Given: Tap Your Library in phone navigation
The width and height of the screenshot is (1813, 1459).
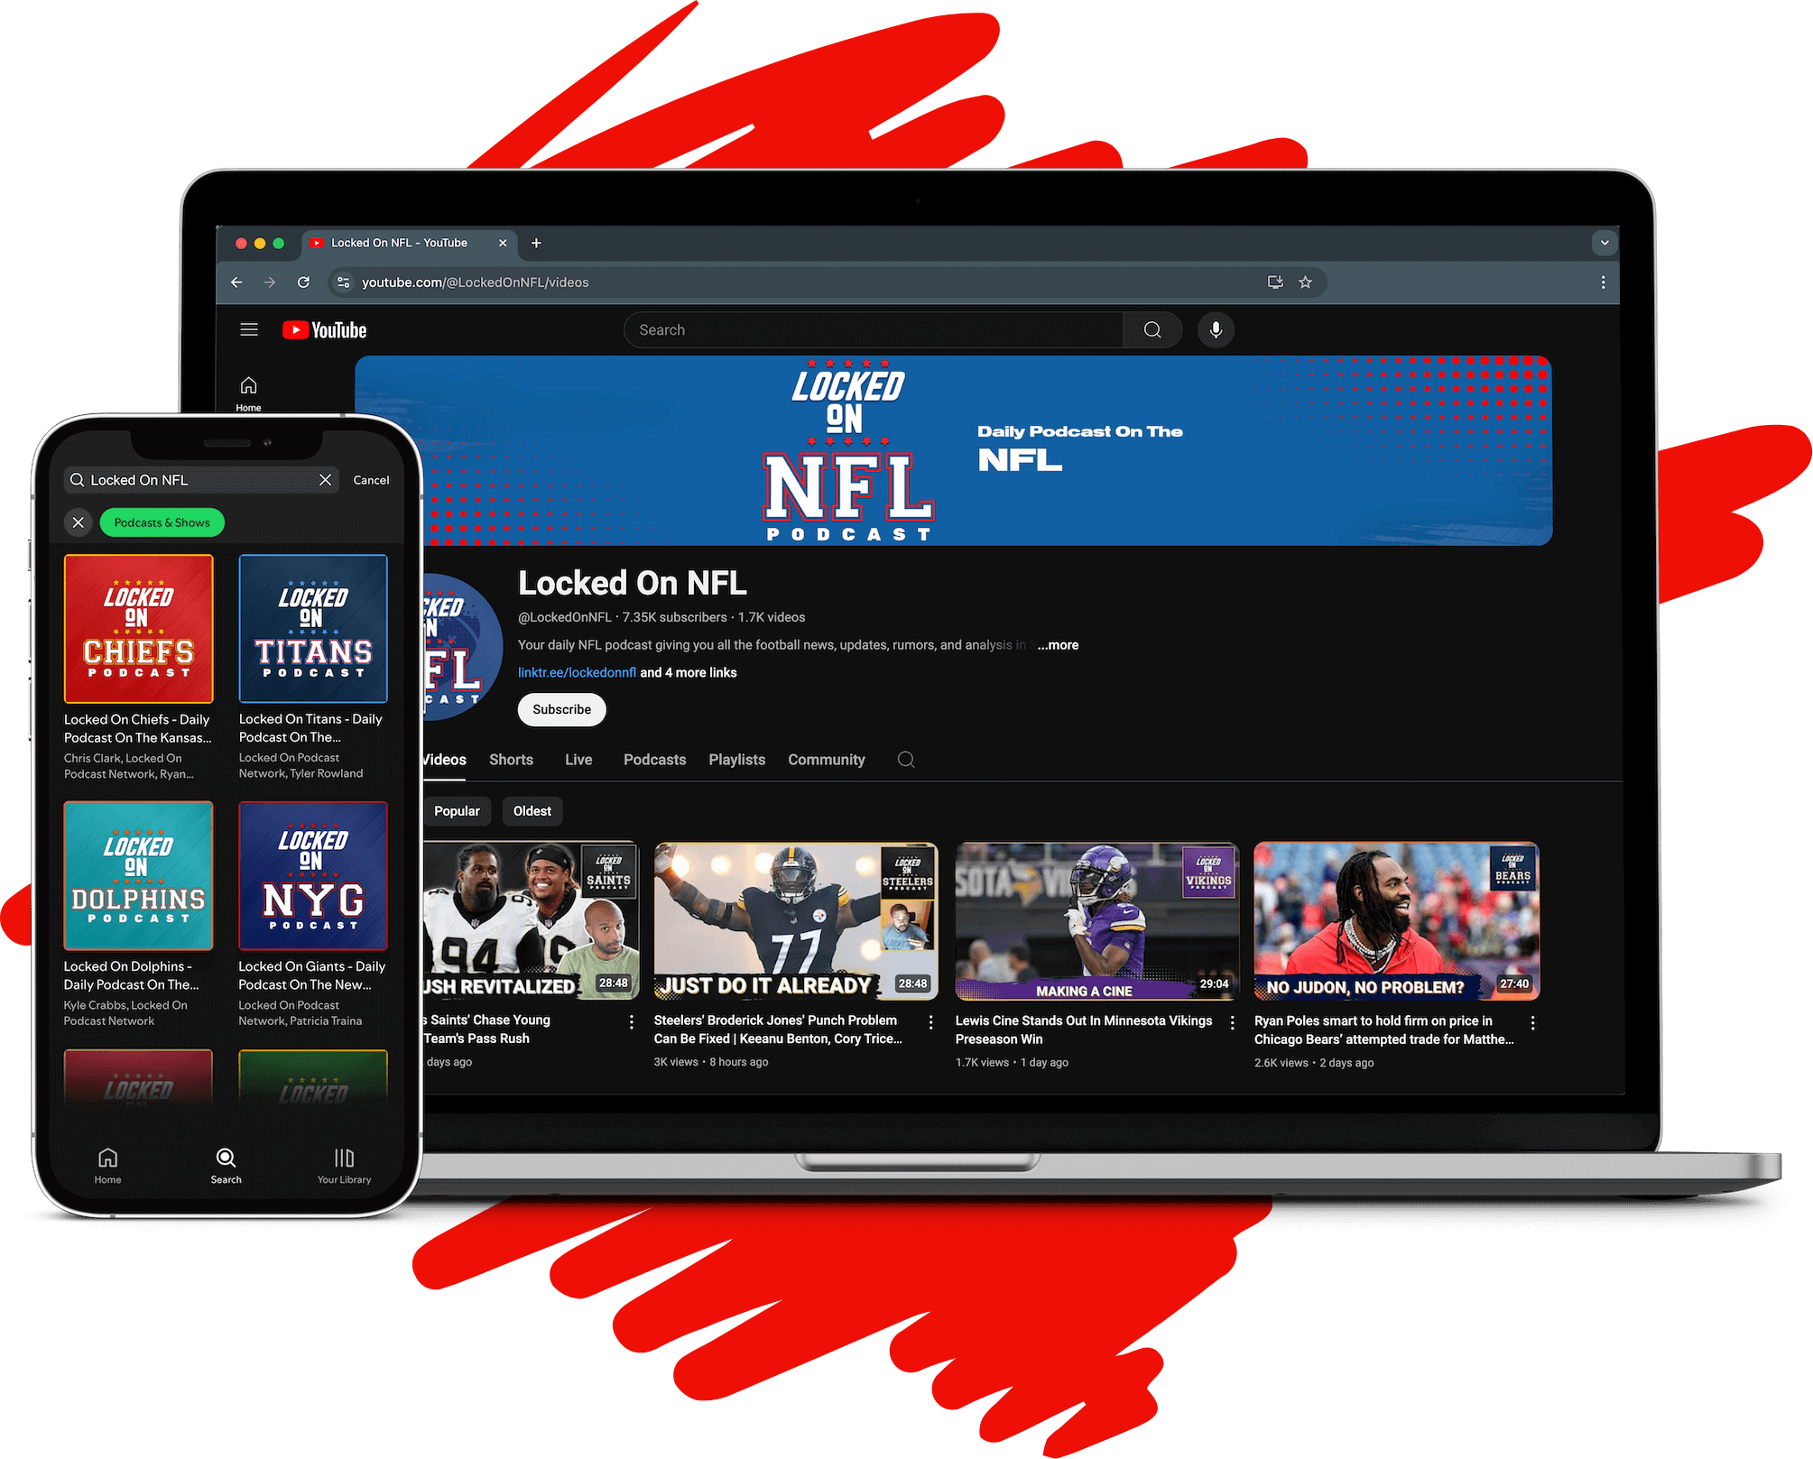Looking at the screenshot, I should pyautogui.click(x=344, y=1166).
